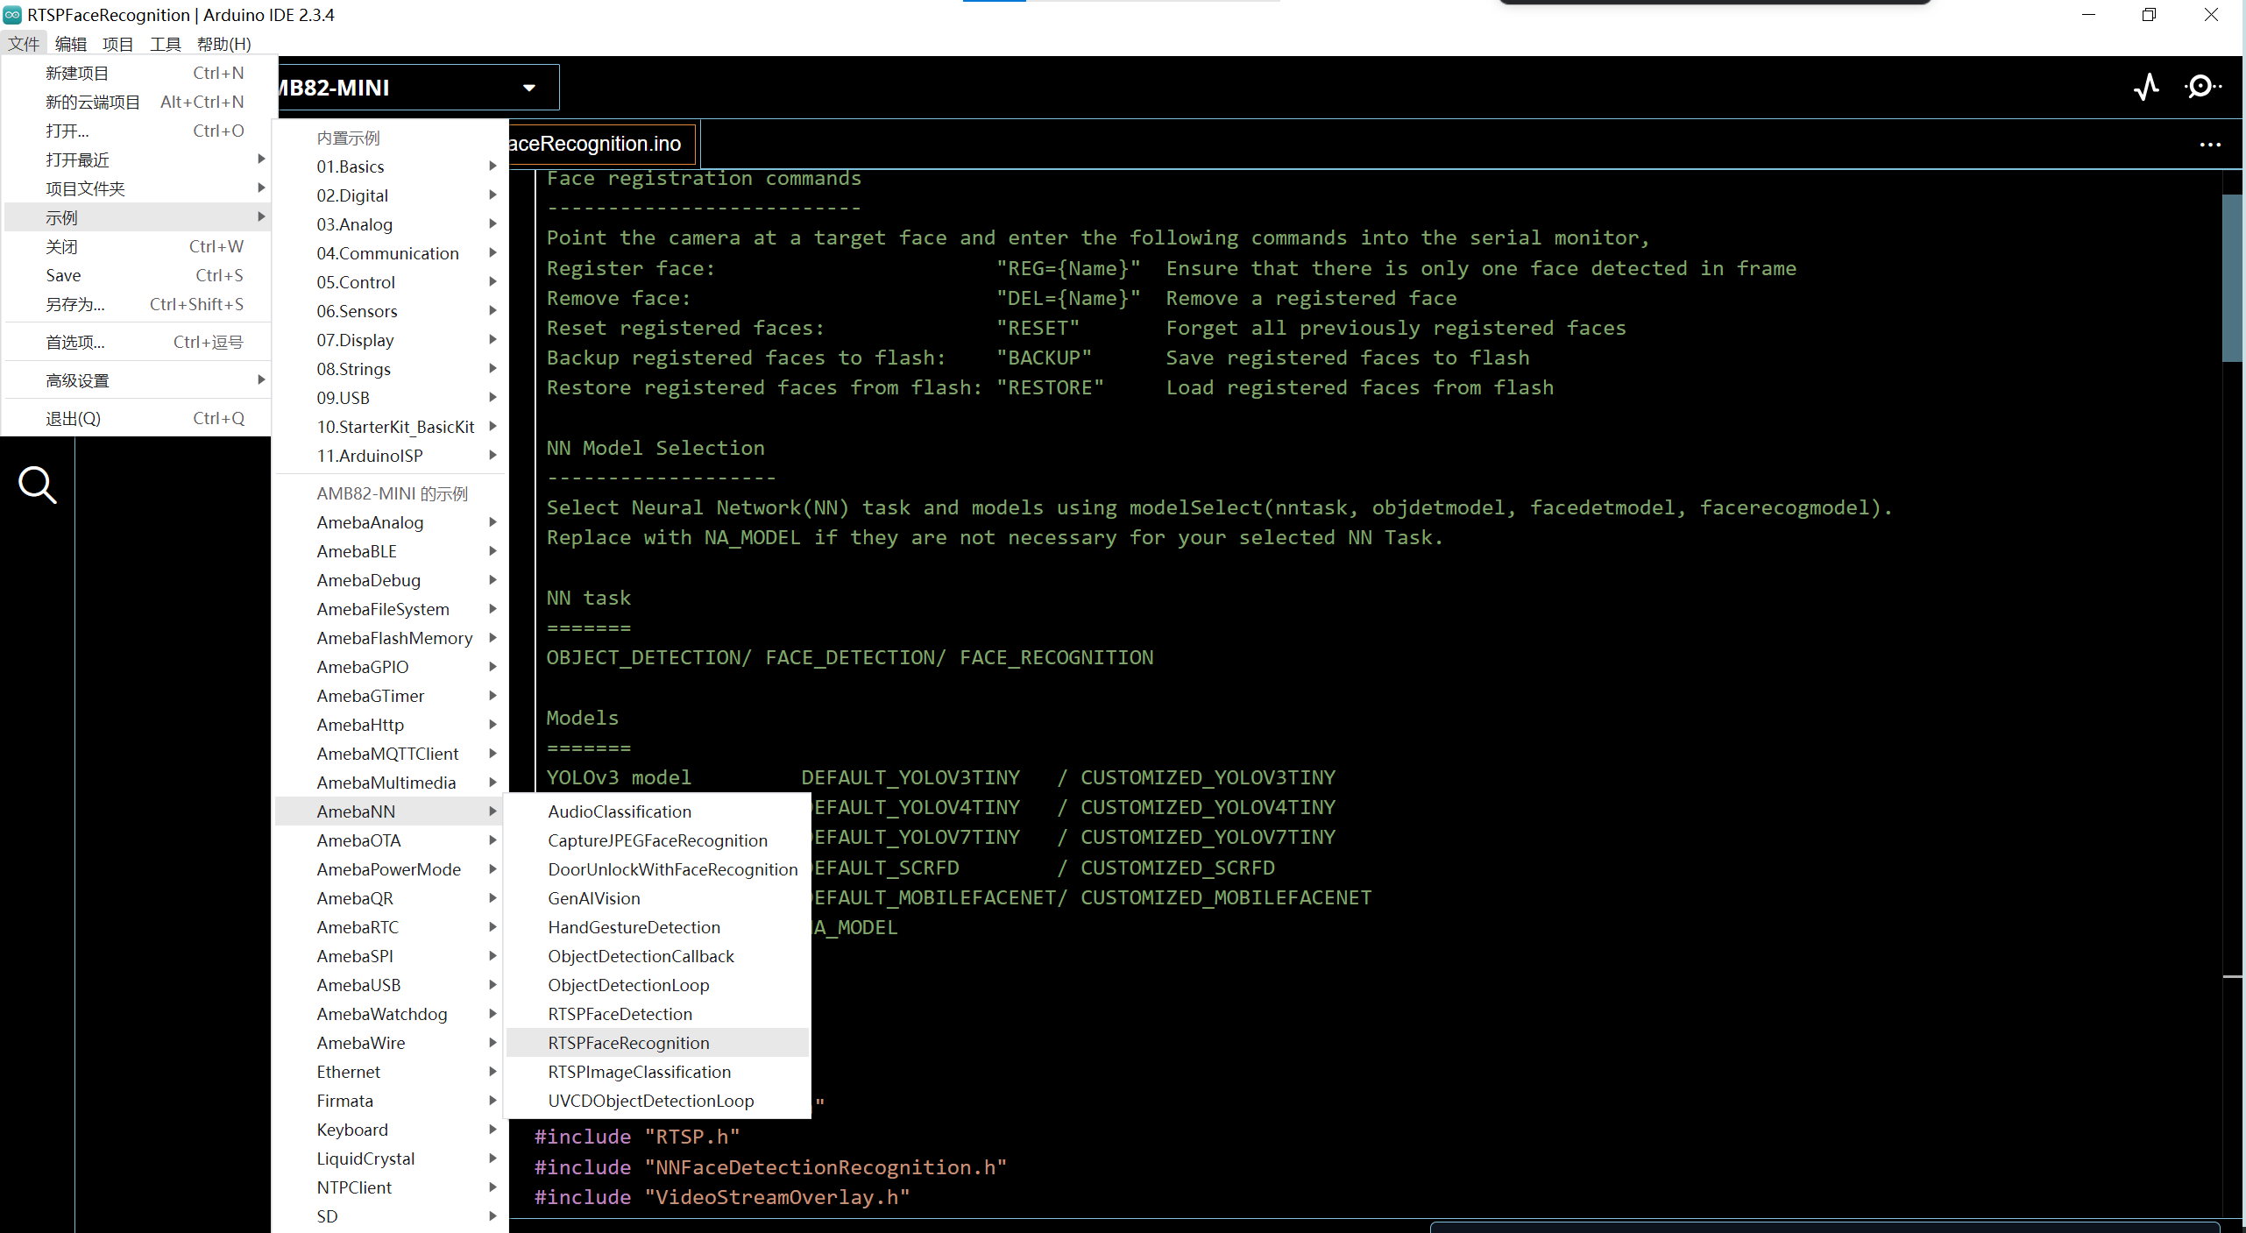Viewport: 2246px width, 1233px height.
Task: Expand the 01.Basics examples submenu
Action: click(391, 167)
